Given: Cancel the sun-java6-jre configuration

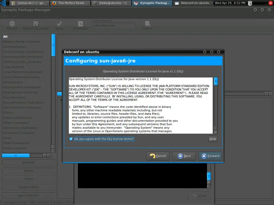Looking at the screenshot, I should (158, 156).
